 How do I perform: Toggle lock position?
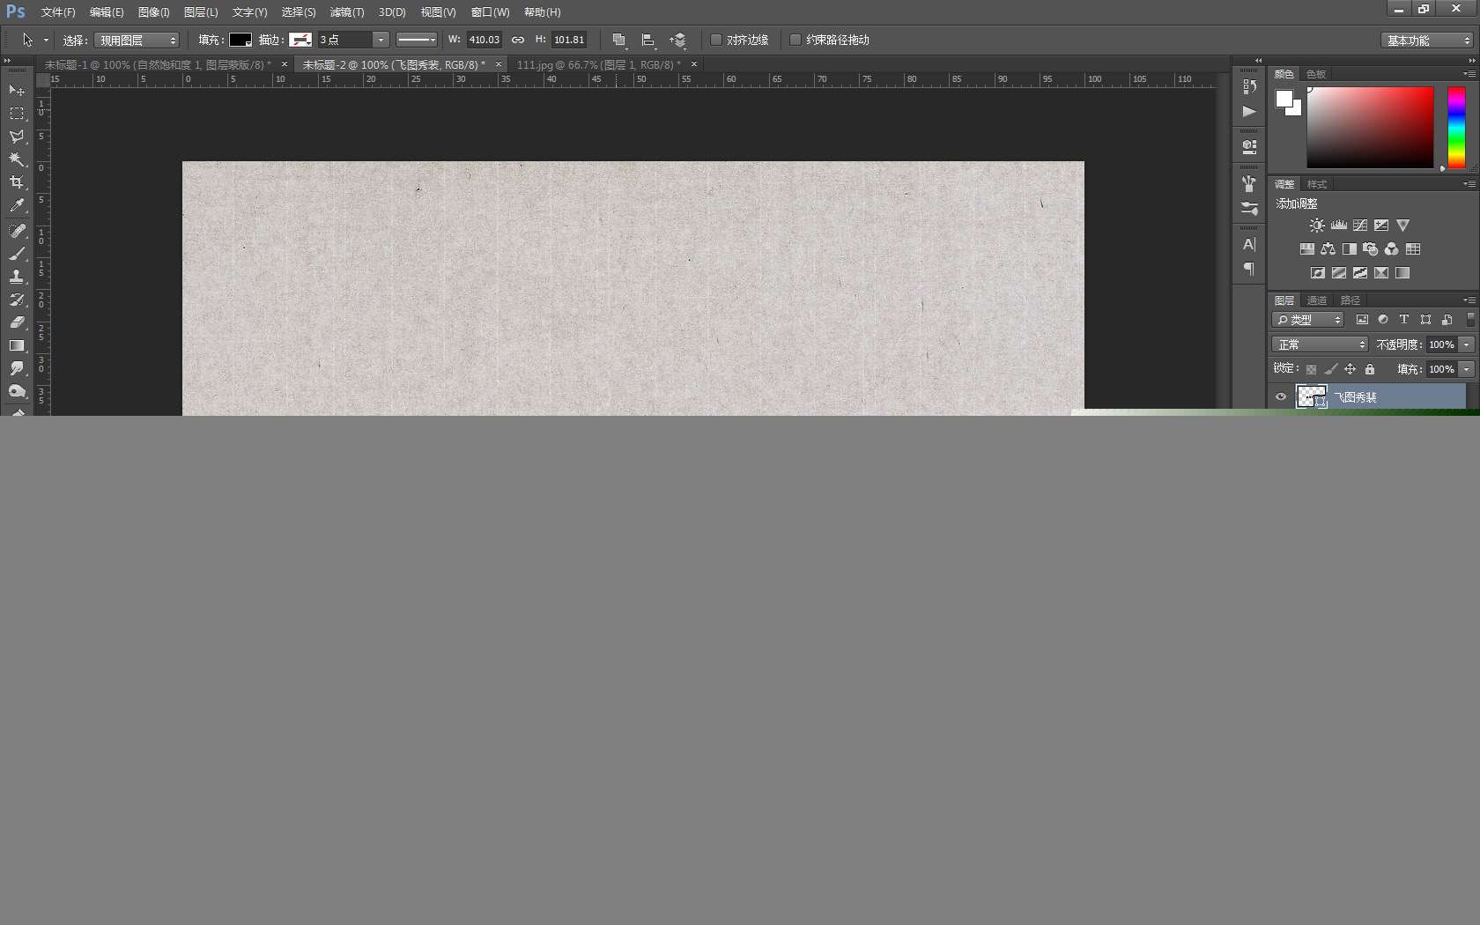point(1350,369)
